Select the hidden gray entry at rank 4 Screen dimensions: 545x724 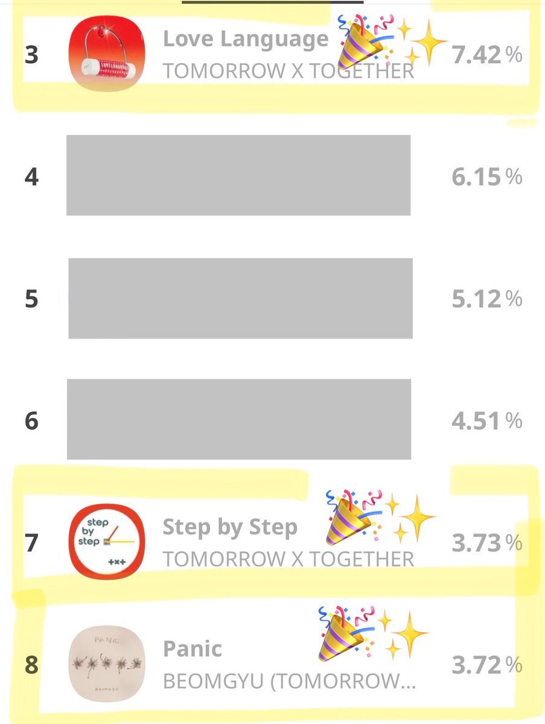click(x=238, y=175)
